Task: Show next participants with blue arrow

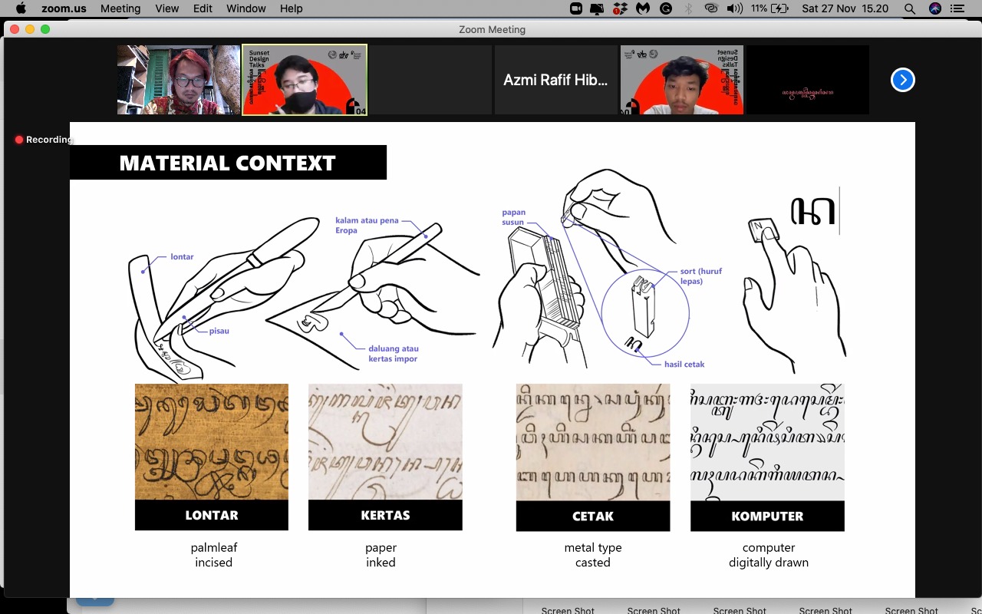Action: coord(902,80)
